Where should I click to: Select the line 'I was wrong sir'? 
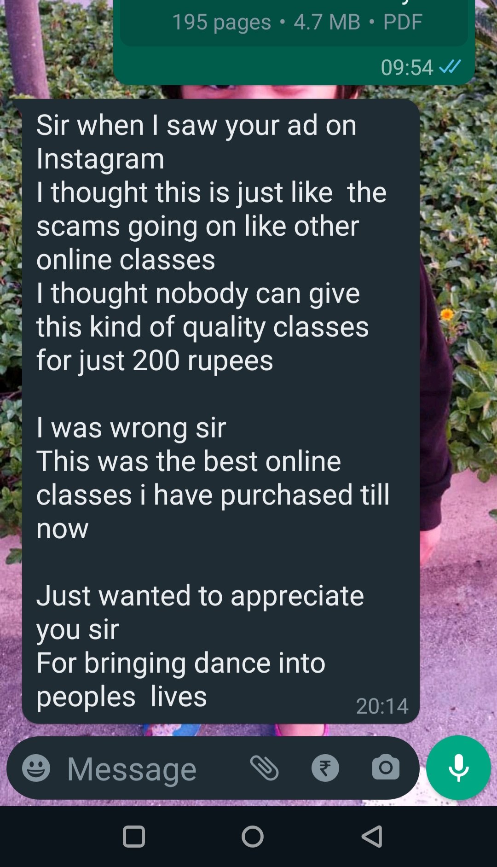click(131, 427)
